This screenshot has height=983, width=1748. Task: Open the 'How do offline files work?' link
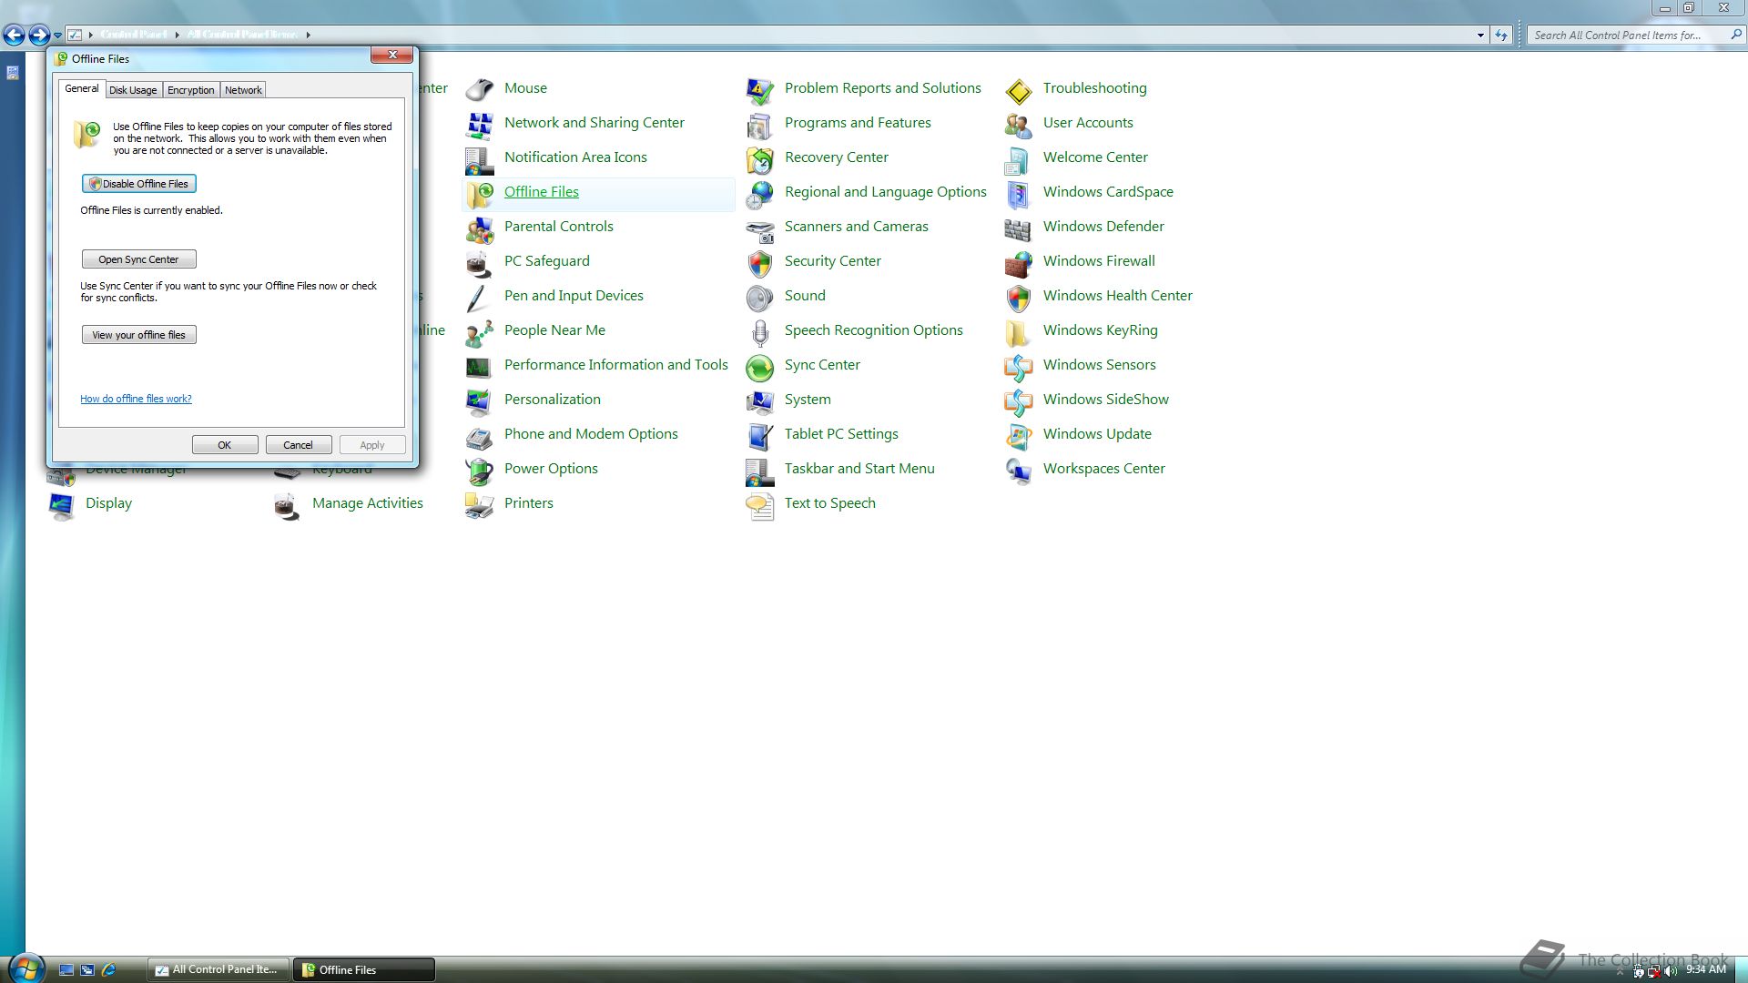point(136,399)
